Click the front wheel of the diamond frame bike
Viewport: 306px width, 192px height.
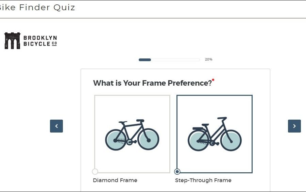click(x=149, y=139)
